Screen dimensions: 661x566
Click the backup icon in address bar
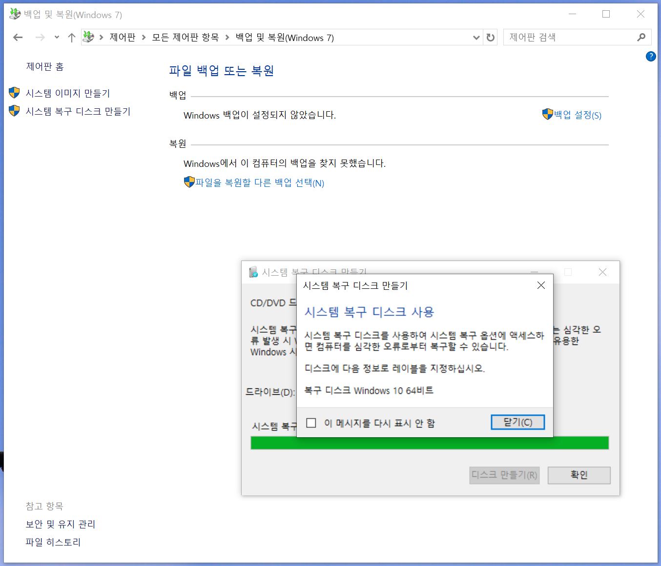pyautogui.click(x=88, y=37)
